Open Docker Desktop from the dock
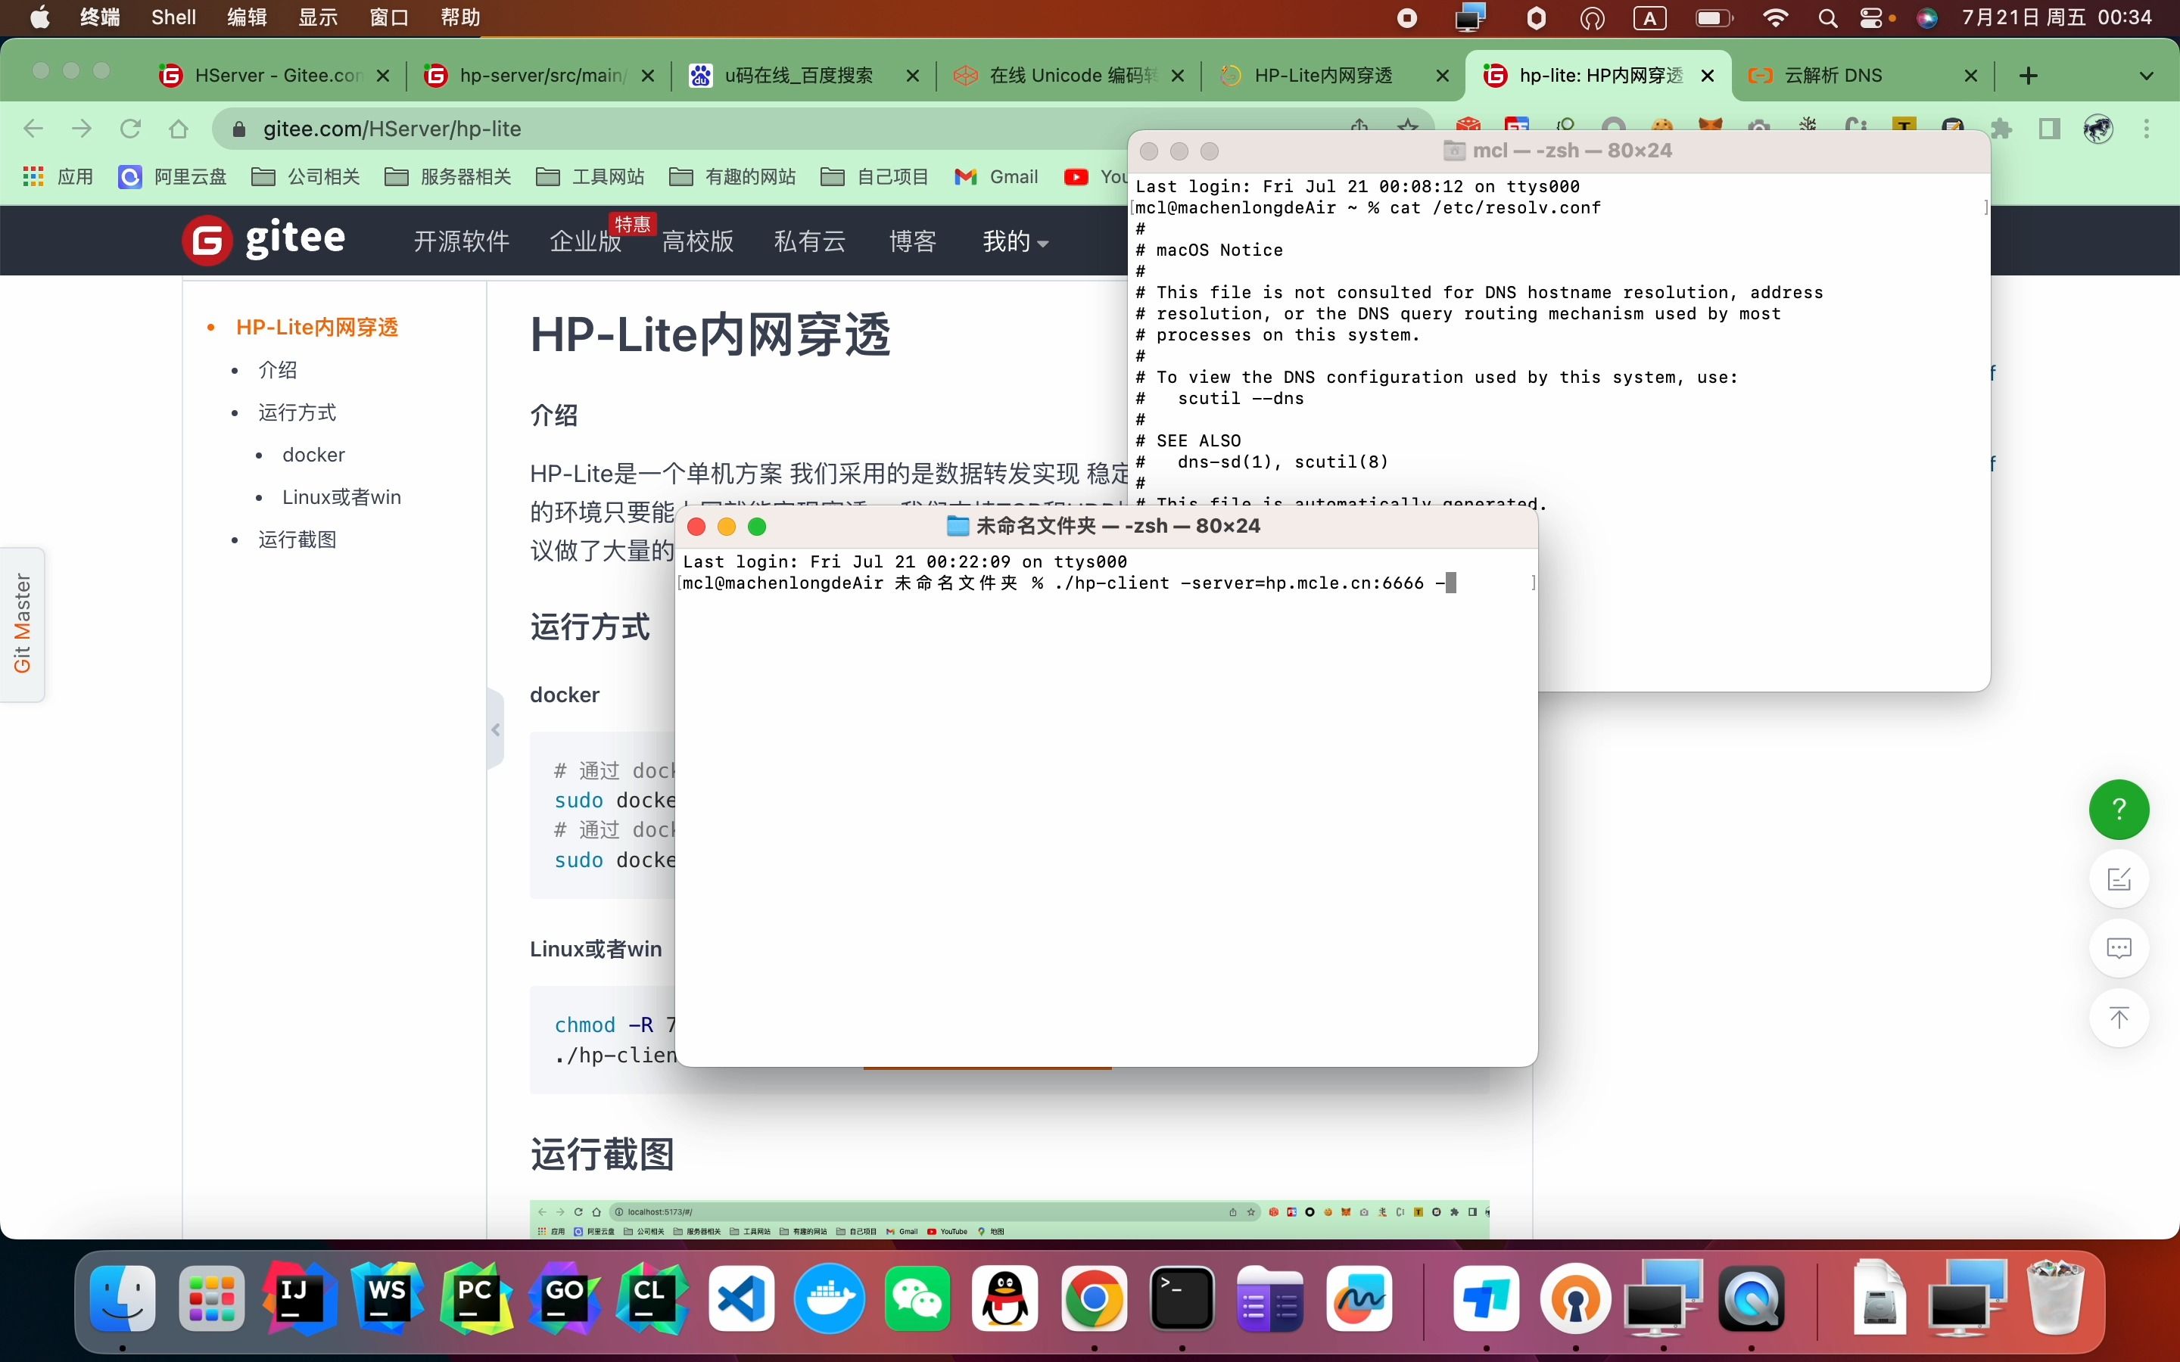The image size is (2180, 1362). 829,1298
